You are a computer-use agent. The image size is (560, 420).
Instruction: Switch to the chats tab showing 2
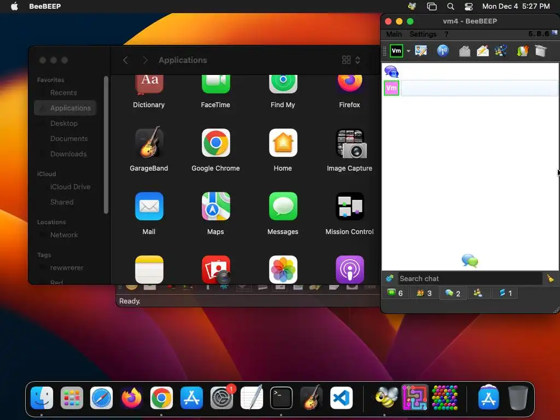[452, 293]
